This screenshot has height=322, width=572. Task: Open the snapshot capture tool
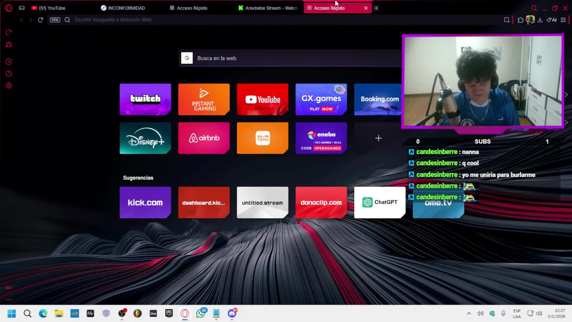click(507, 20)
